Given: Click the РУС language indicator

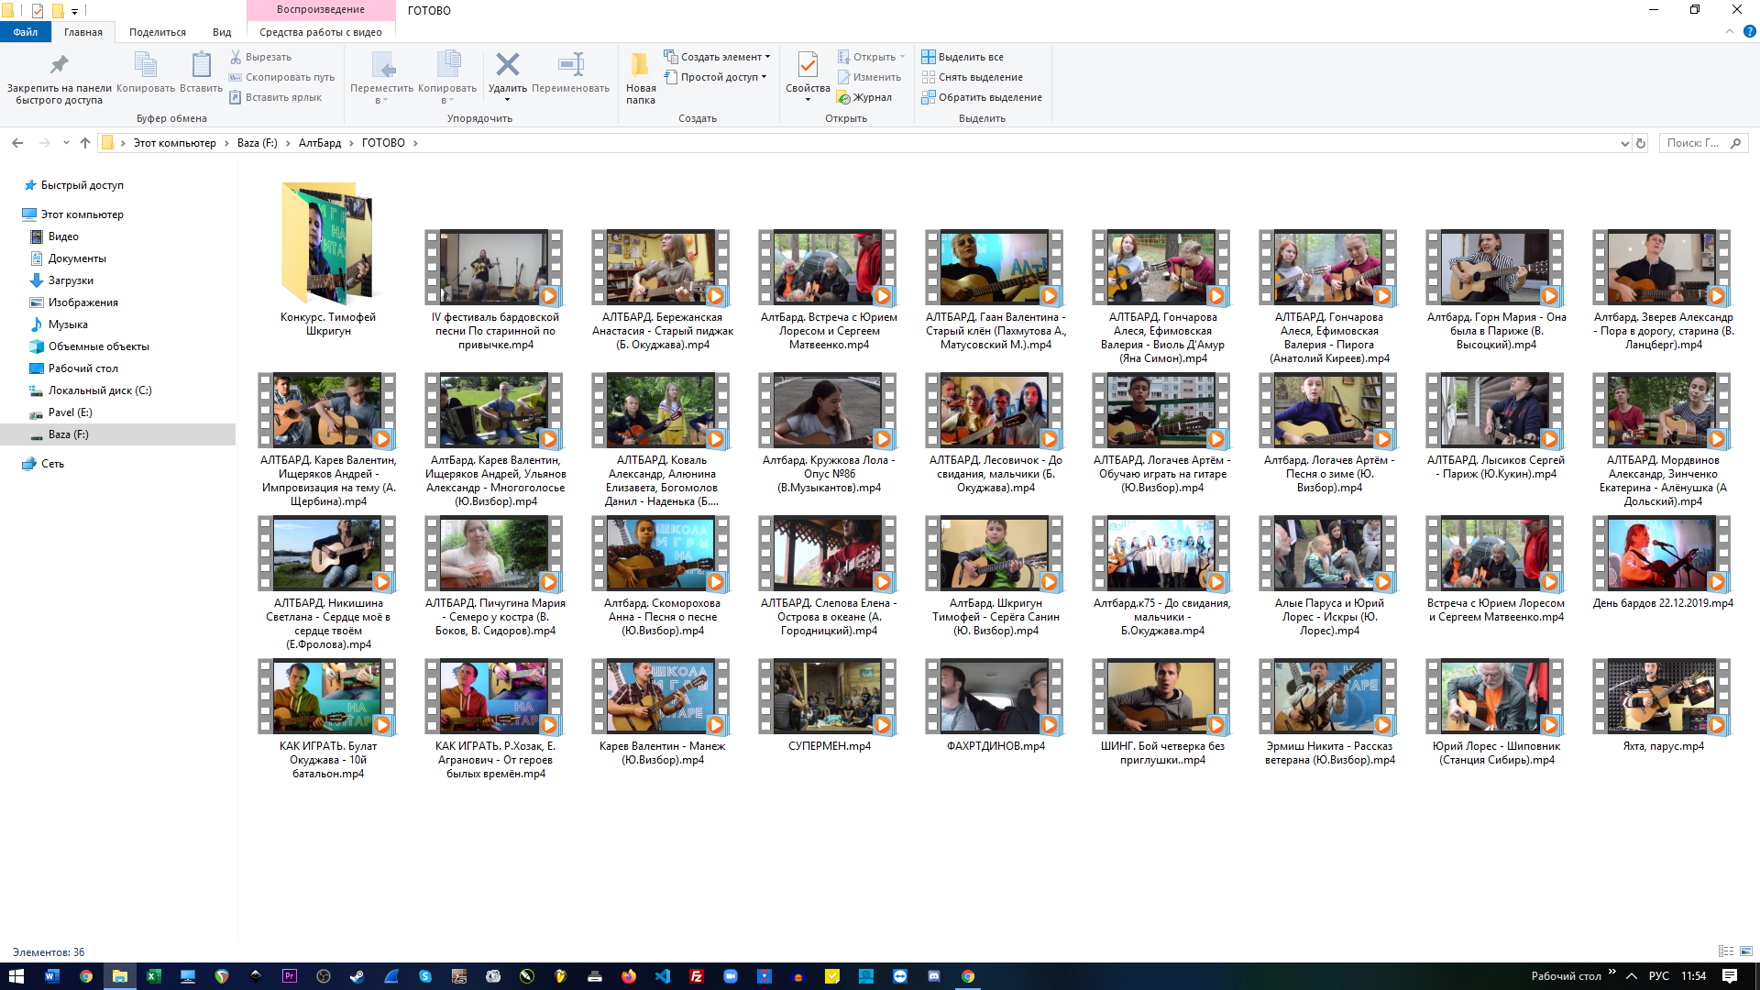Looking at the screenshot, I should tap(1659, 976).
